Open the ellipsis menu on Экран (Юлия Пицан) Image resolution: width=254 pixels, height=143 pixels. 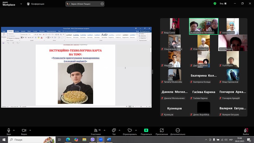point(102,4)
